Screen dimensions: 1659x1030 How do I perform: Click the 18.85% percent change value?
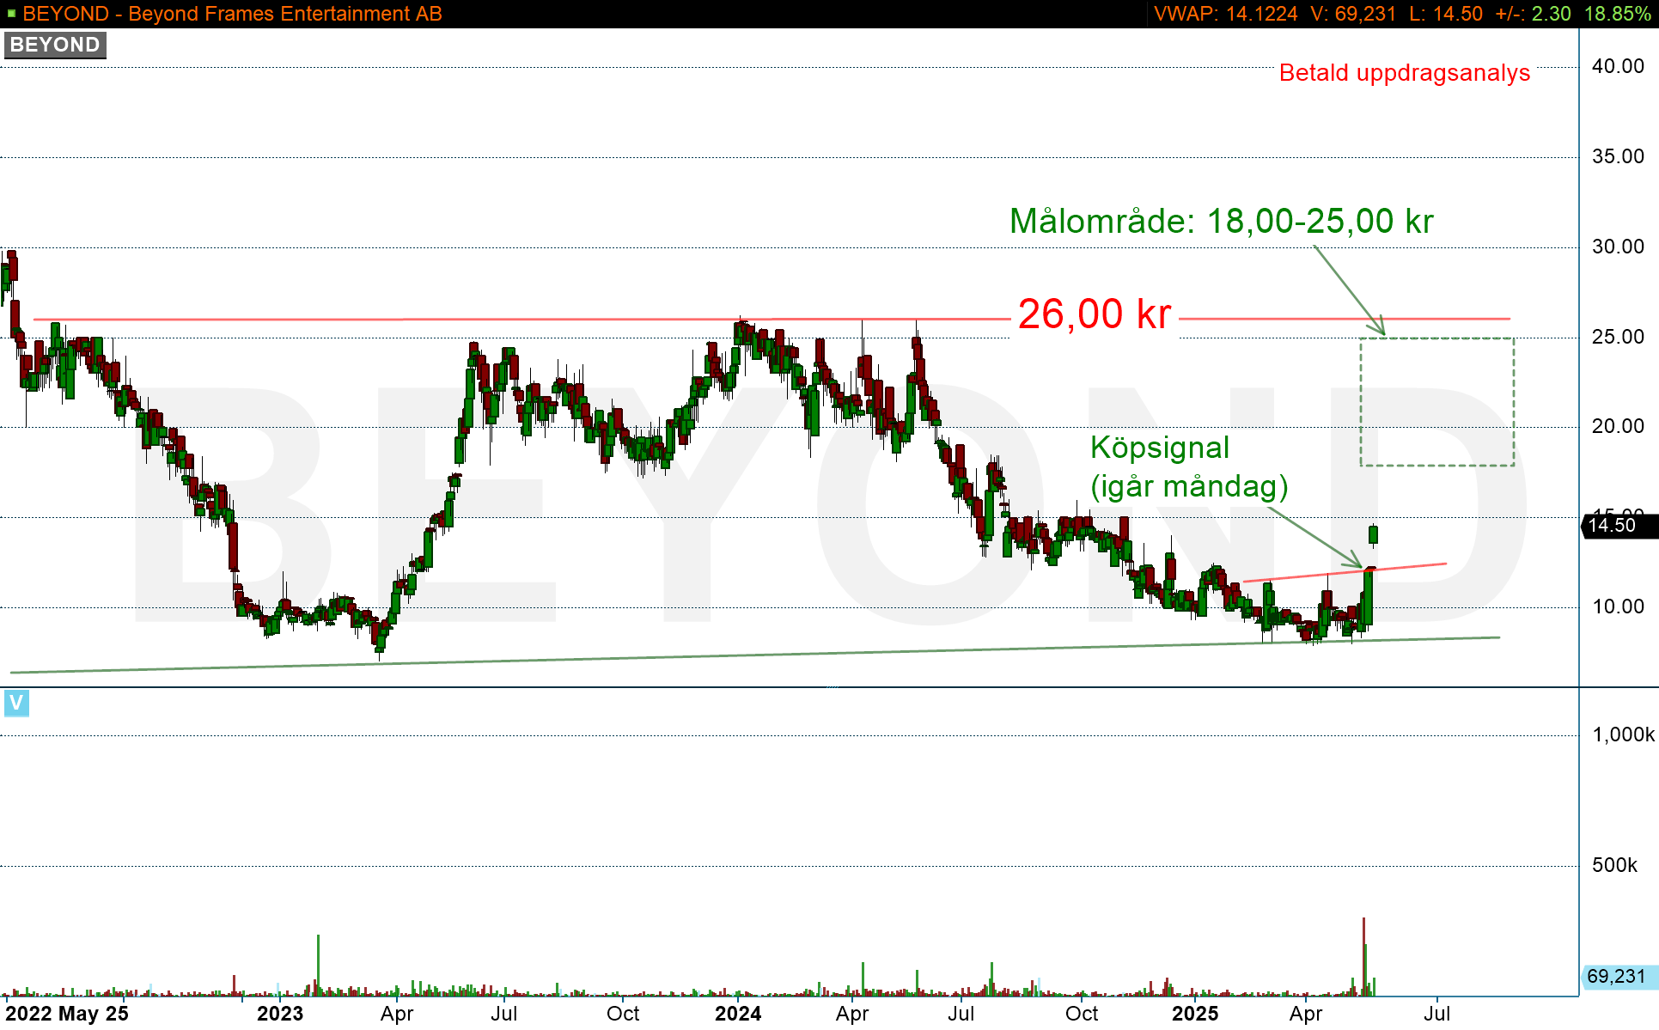coord(1618,14)
